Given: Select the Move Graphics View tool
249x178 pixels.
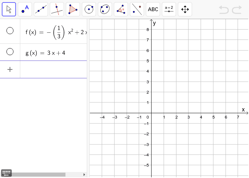Looking at the screenshot, I should (x=185, y=9).
